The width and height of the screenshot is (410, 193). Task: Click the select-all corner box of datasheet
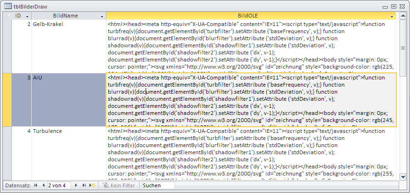(x=7, y=16)
